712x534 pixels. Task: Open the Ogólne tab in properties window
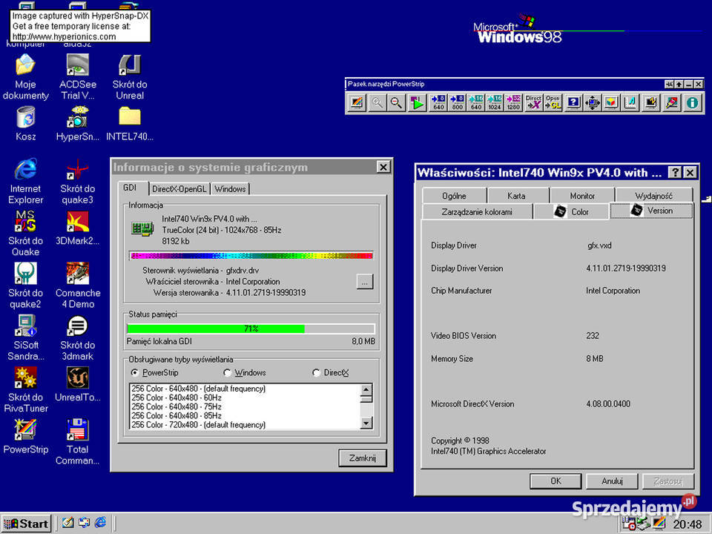click(454, 196)
